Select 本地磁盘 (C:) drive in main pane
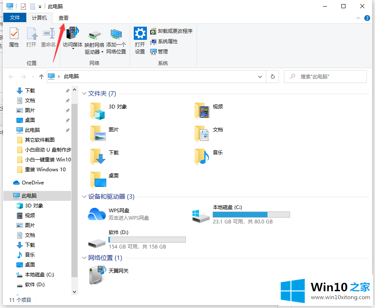This screenshot has width=375, height=308. click(x=241, y=215)
